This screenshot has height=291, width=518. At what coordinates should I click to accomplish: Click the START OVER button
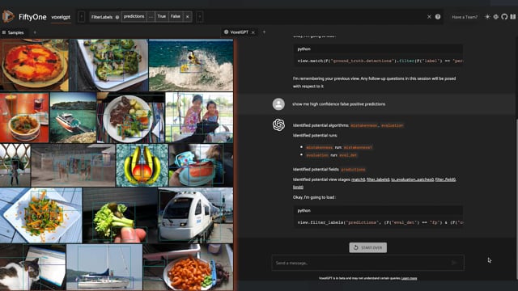367,247
